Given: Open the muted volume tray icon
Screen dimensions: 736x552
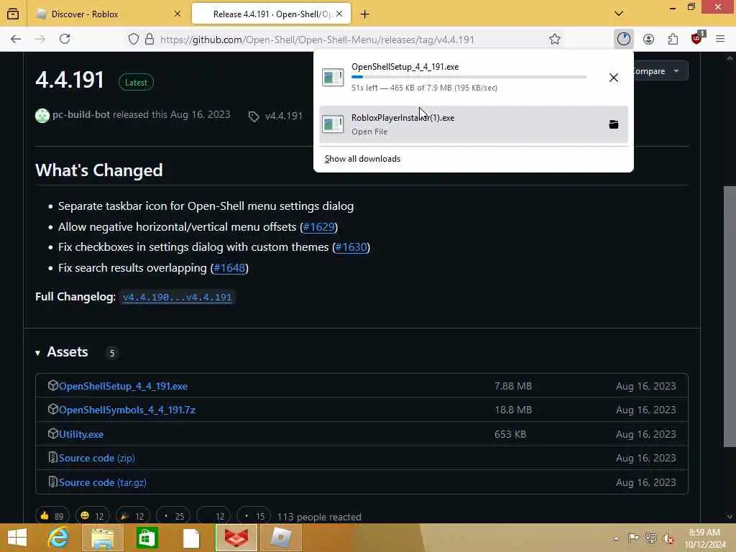Looking at the screenshot, I should [668, 538].
